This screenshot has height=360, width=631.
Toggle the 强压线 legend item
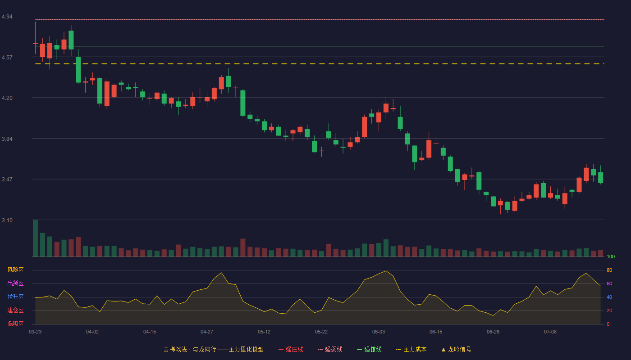coord(291,349)
